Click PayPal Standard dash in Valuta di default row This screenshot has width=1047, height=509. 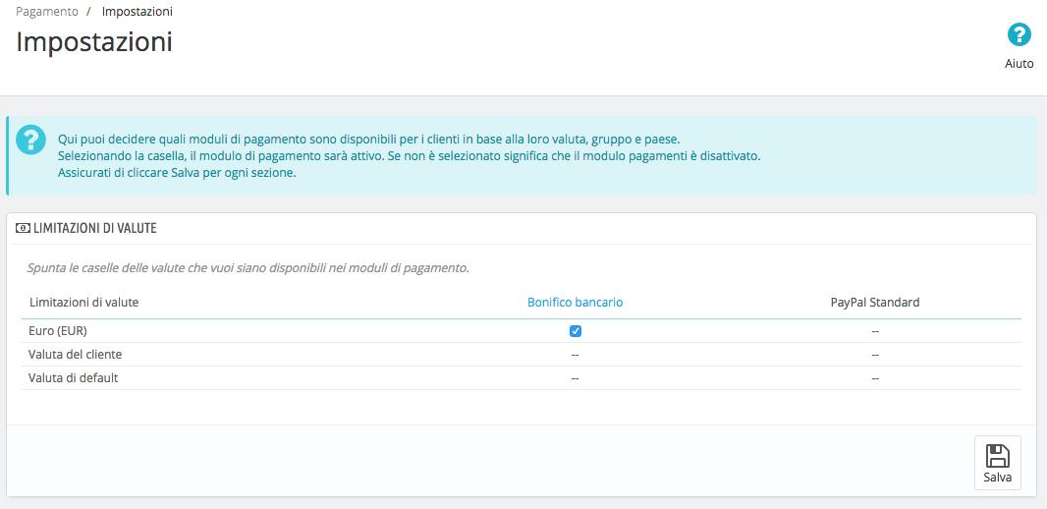coord(874,378)
